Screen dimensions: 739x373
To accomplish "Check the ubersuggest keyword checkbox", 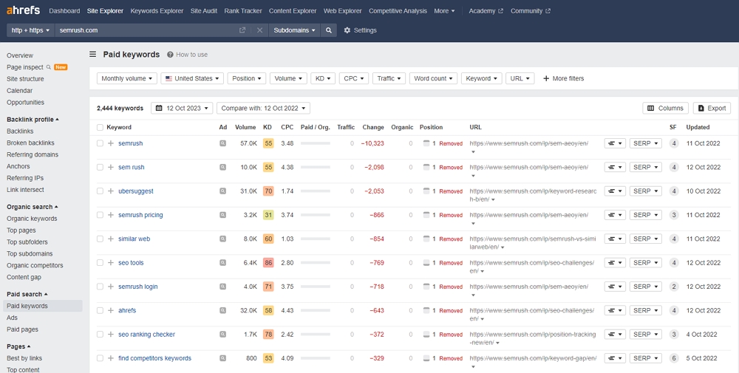I will pos(100,191).
